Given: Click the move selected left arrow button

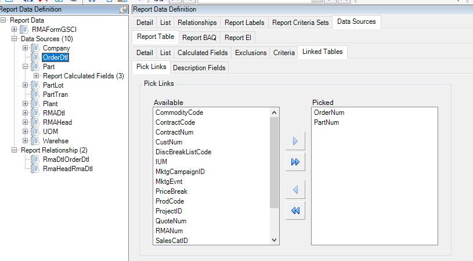Looking at the screenshot, I should tap(295, 190).
